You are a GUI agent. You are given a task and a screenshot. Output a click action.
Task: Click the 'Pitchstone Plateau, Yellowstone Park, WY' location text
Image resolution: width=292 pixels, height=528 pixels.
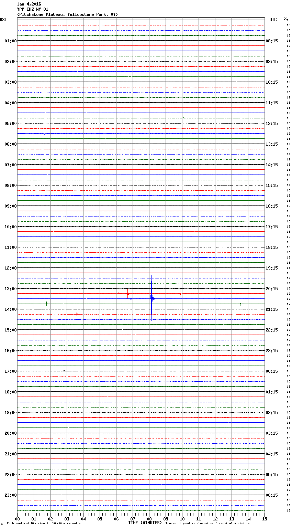pyautogui.click(x=67, y=14)
